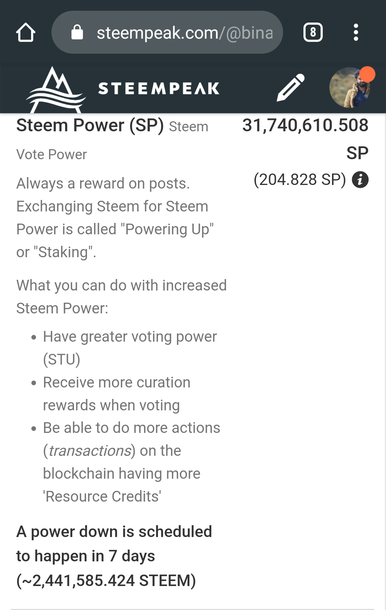Click the Steempeak mountain logo

coord(56,89)
